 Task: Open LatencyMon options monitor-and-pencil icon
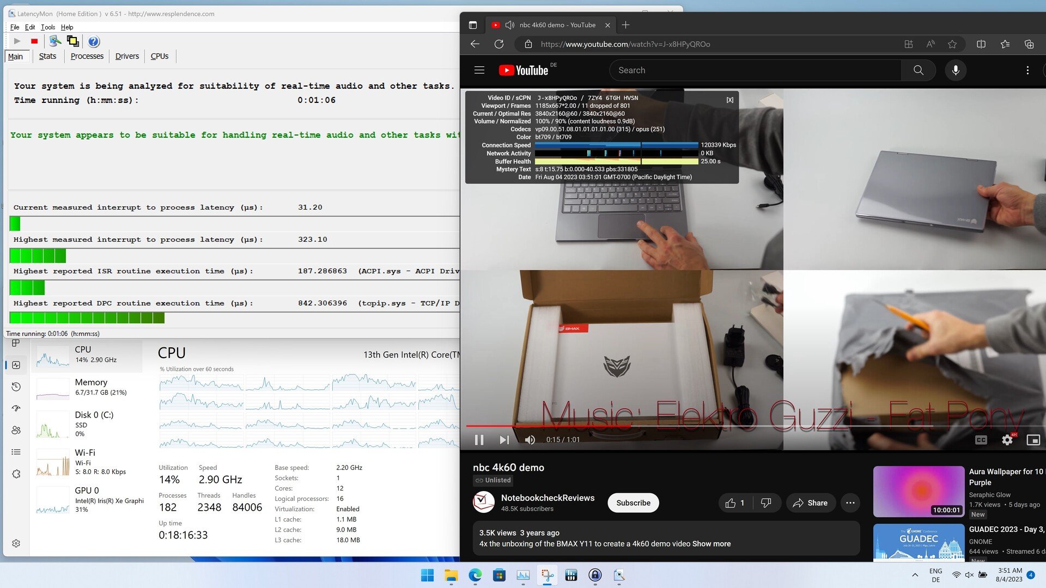point(55,41)
